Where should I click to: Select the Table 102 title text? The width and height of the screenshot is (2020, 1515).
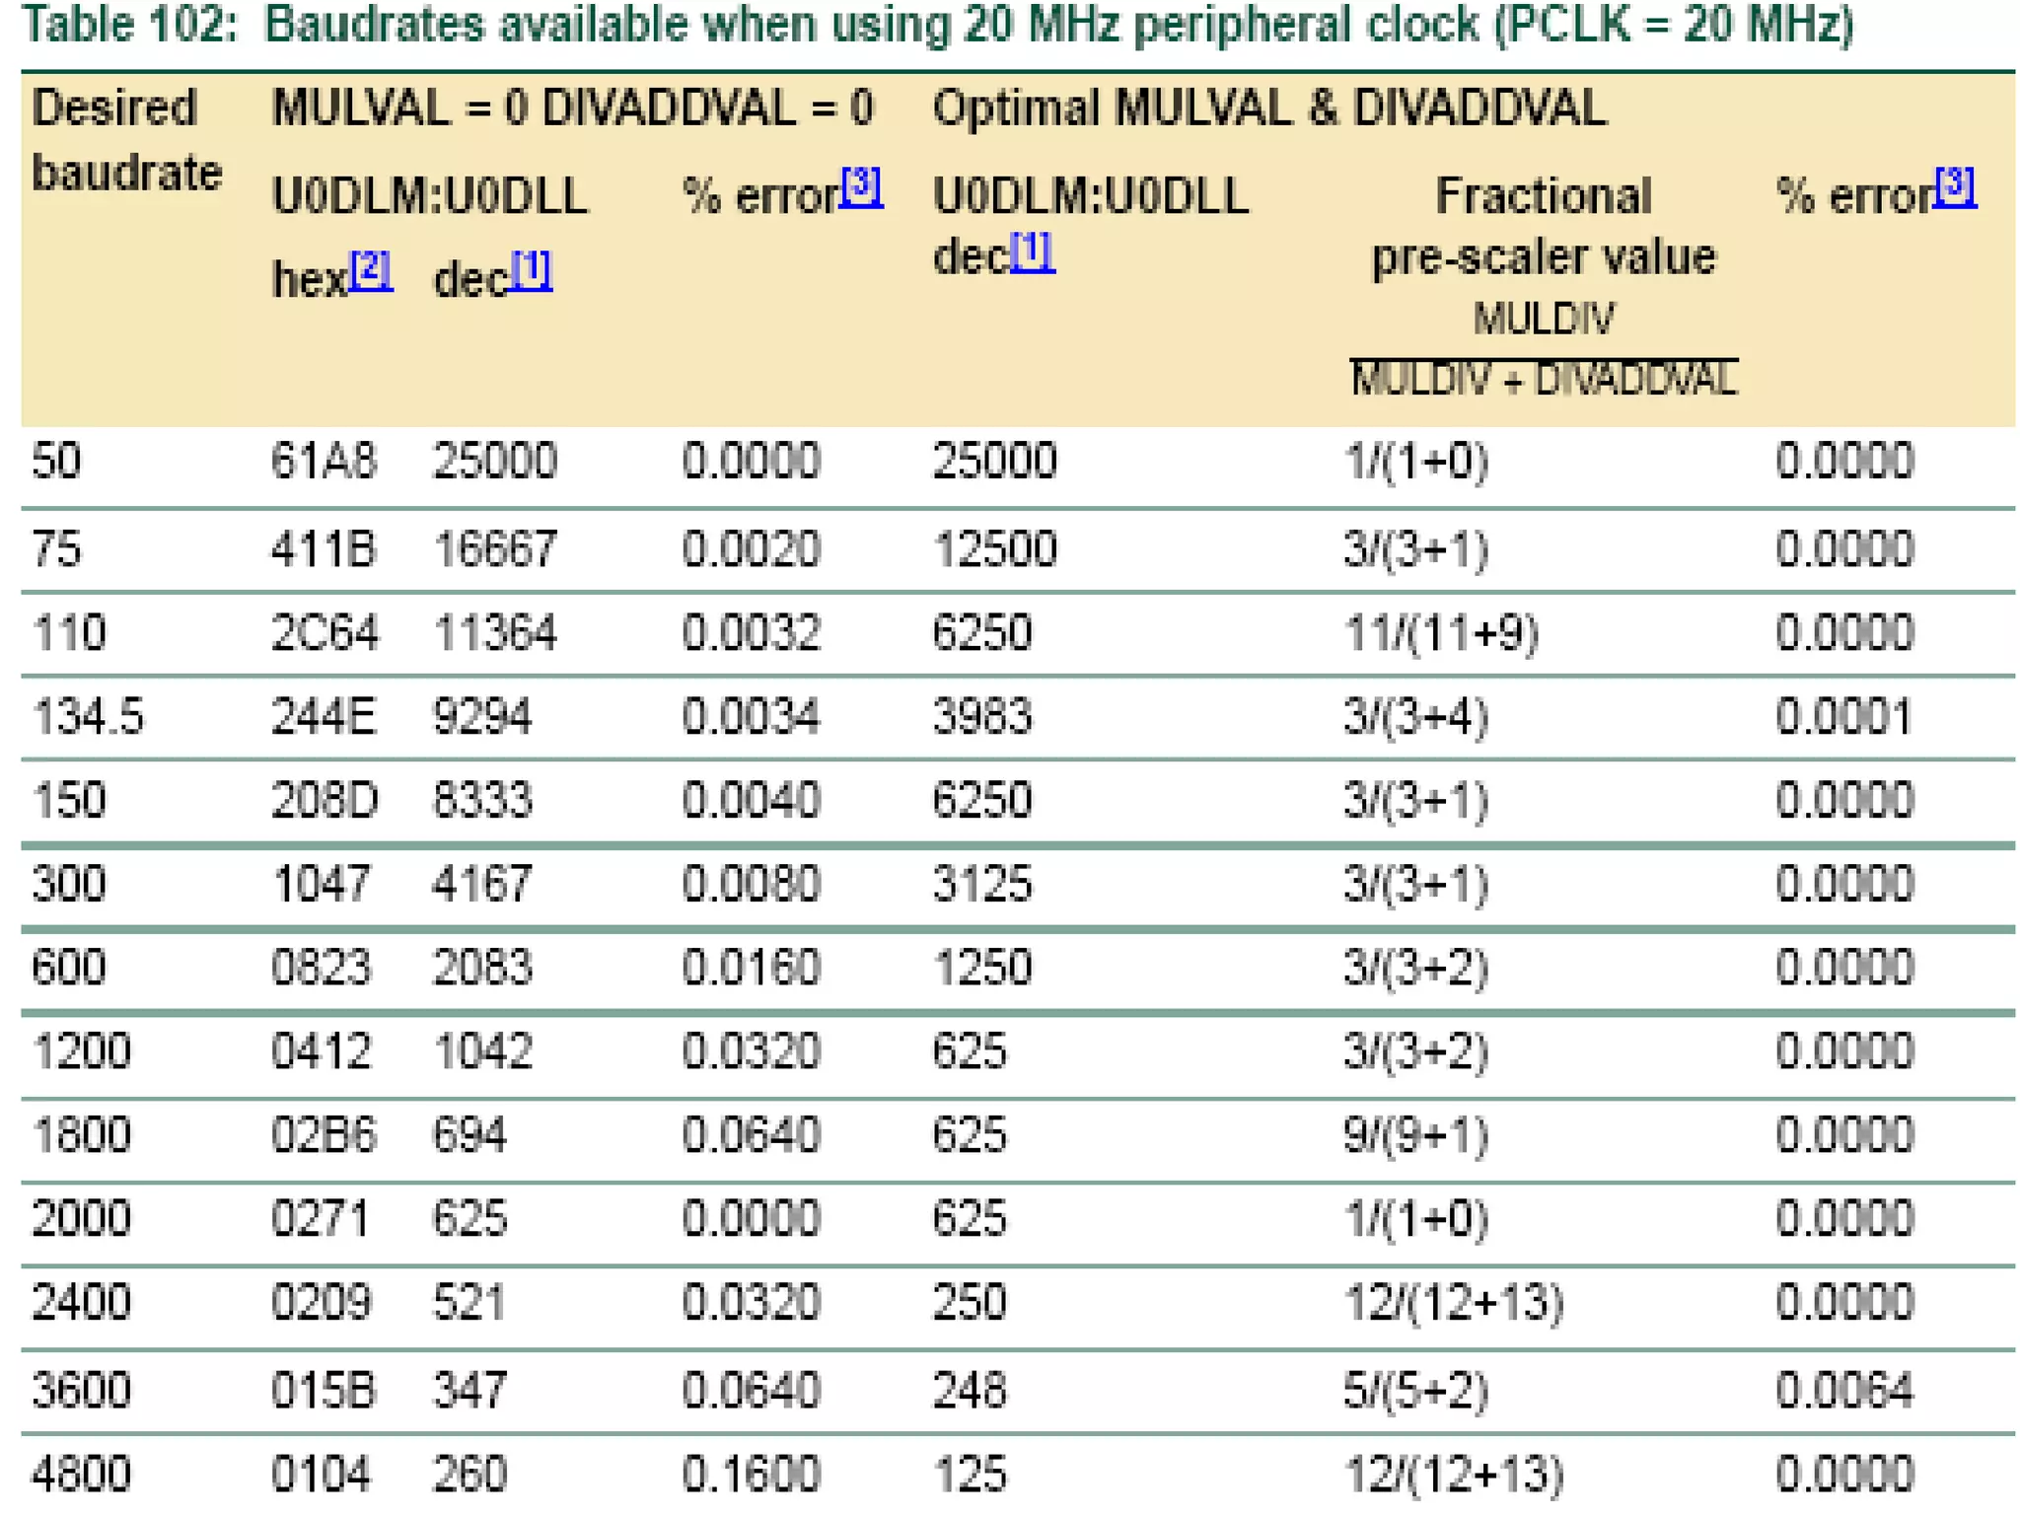coord(937,24)
